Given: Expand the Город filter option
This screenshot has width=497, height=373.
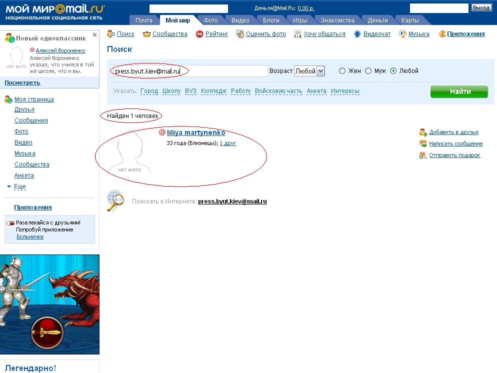Looking at the screenshot, I should click(x=149, y=91).
